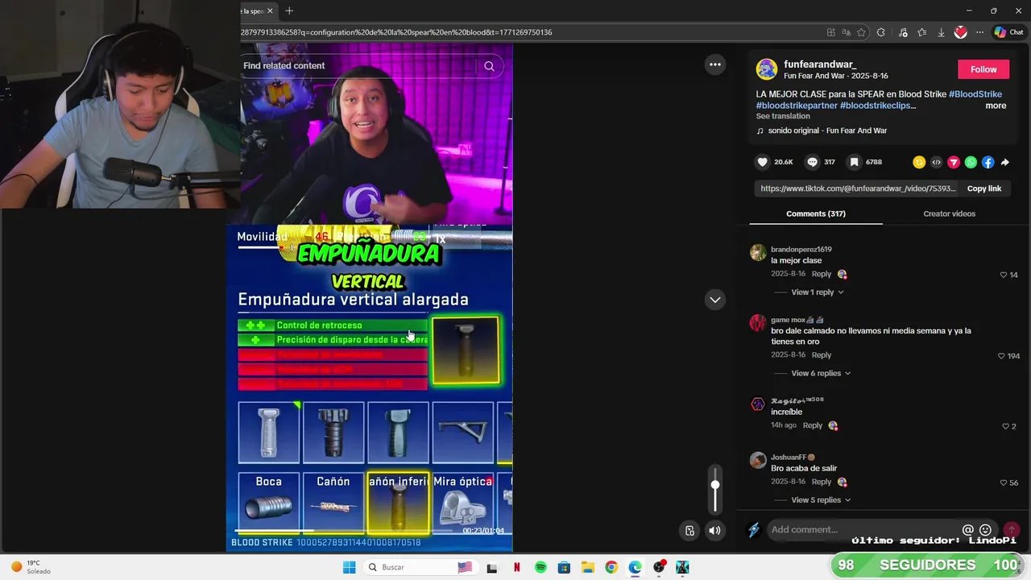Like brandonperez1619's comment heart
This screenshot has height=580, width=1031.
point(1004,275)
